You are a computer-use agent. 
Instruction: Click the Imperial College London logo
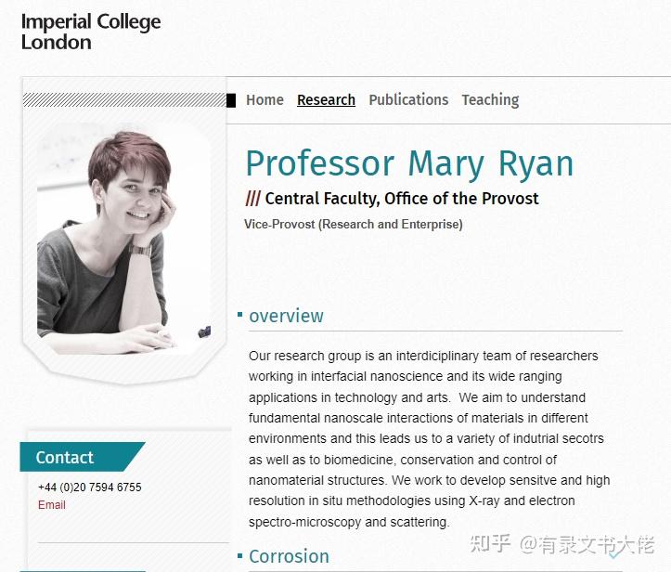[91, 32]
